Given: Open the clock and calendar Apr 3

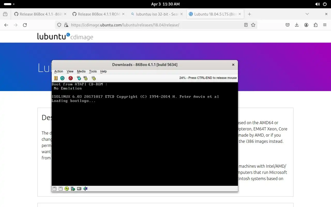Looking at the screenshot, I should (165, 4).
